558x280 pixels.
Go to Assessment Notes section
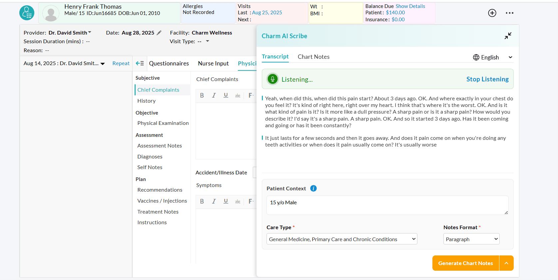tap(160, 146)
